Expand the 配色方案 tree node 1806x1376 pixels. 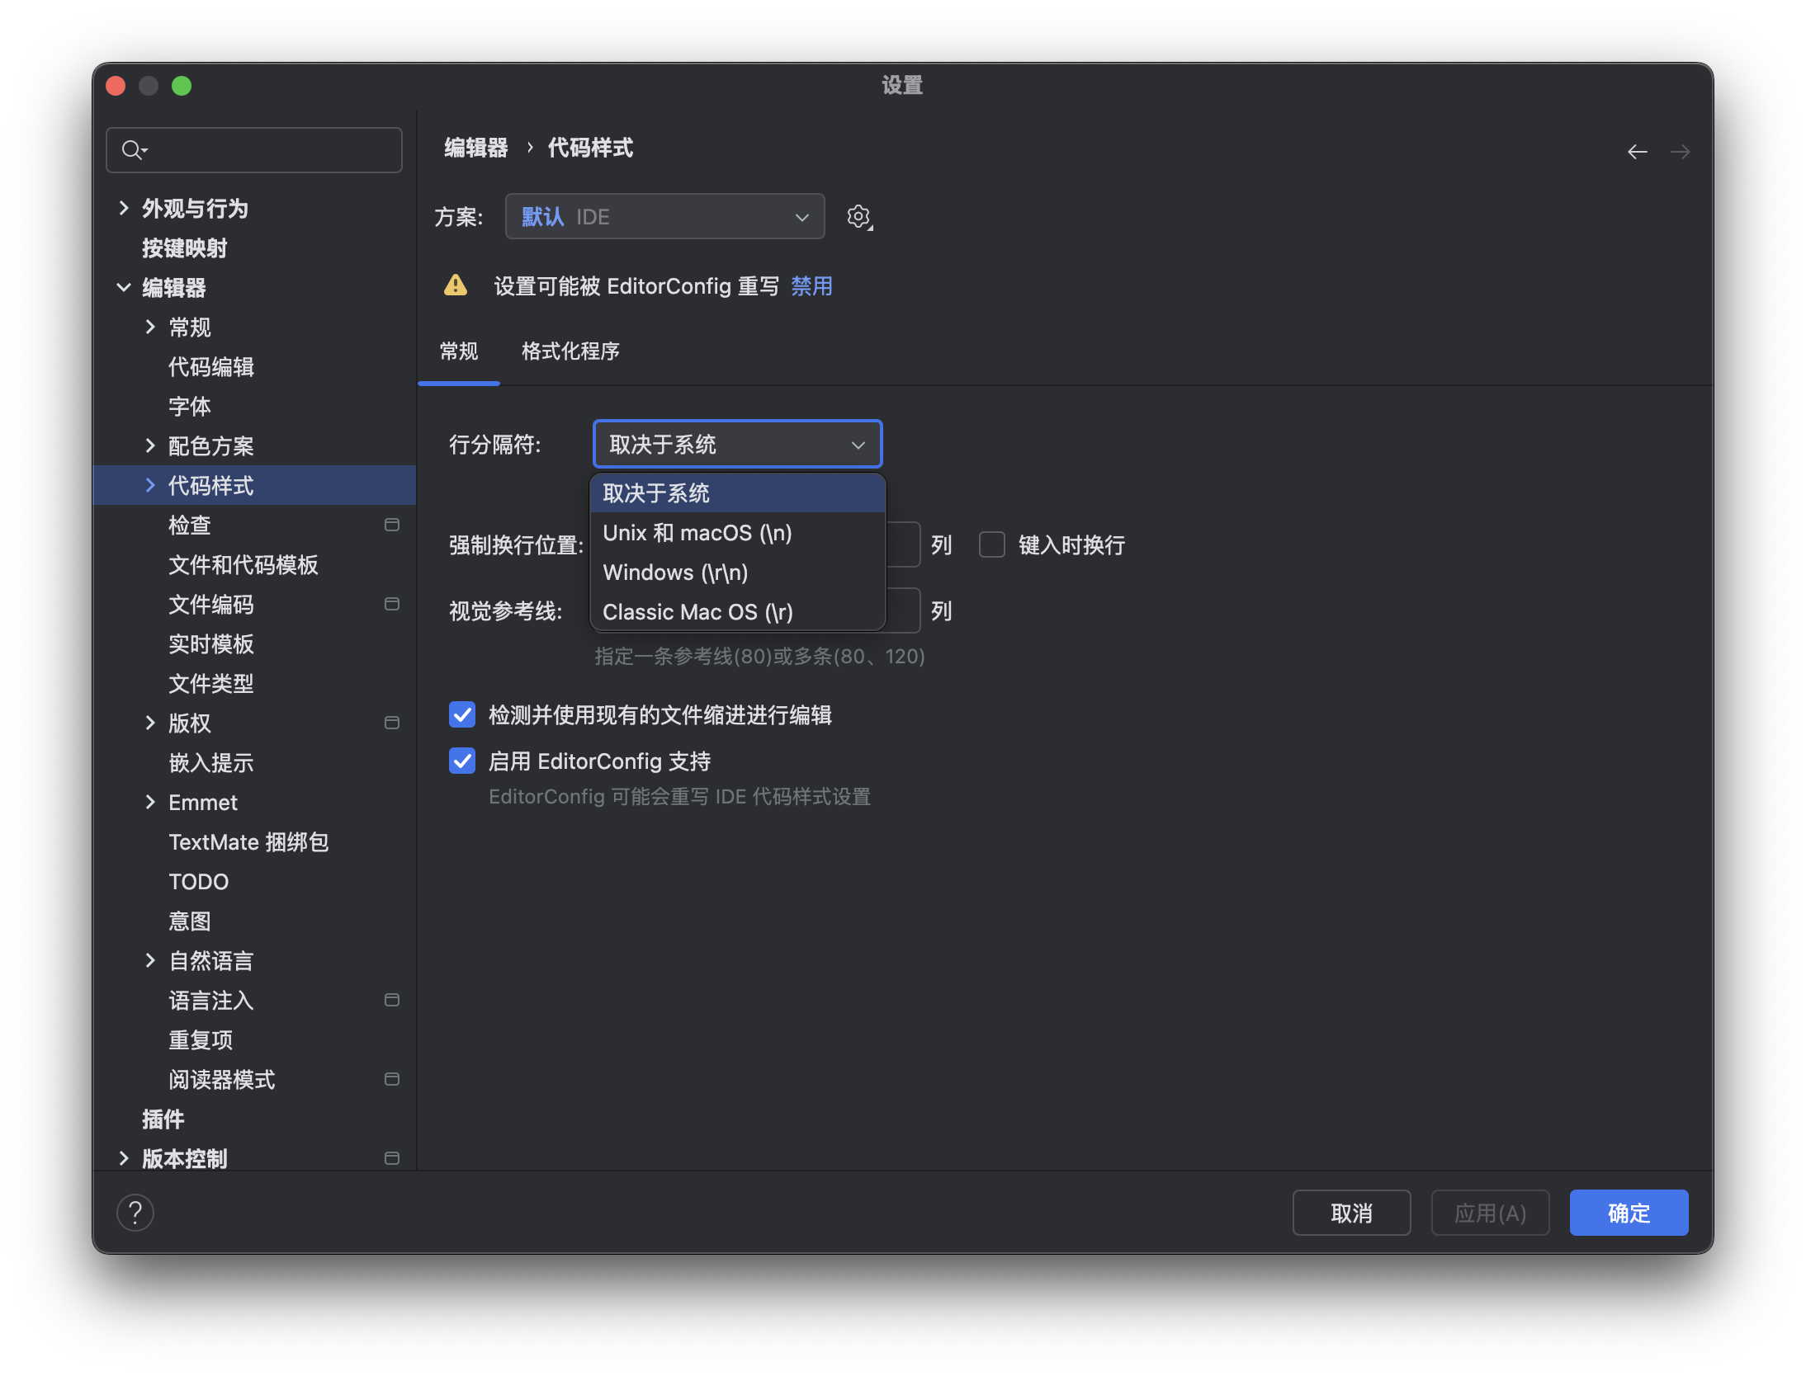point(150,445)
